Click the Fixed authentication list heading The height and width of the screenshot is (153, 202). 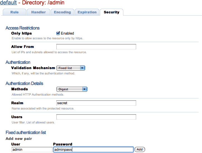pos(26,132)
